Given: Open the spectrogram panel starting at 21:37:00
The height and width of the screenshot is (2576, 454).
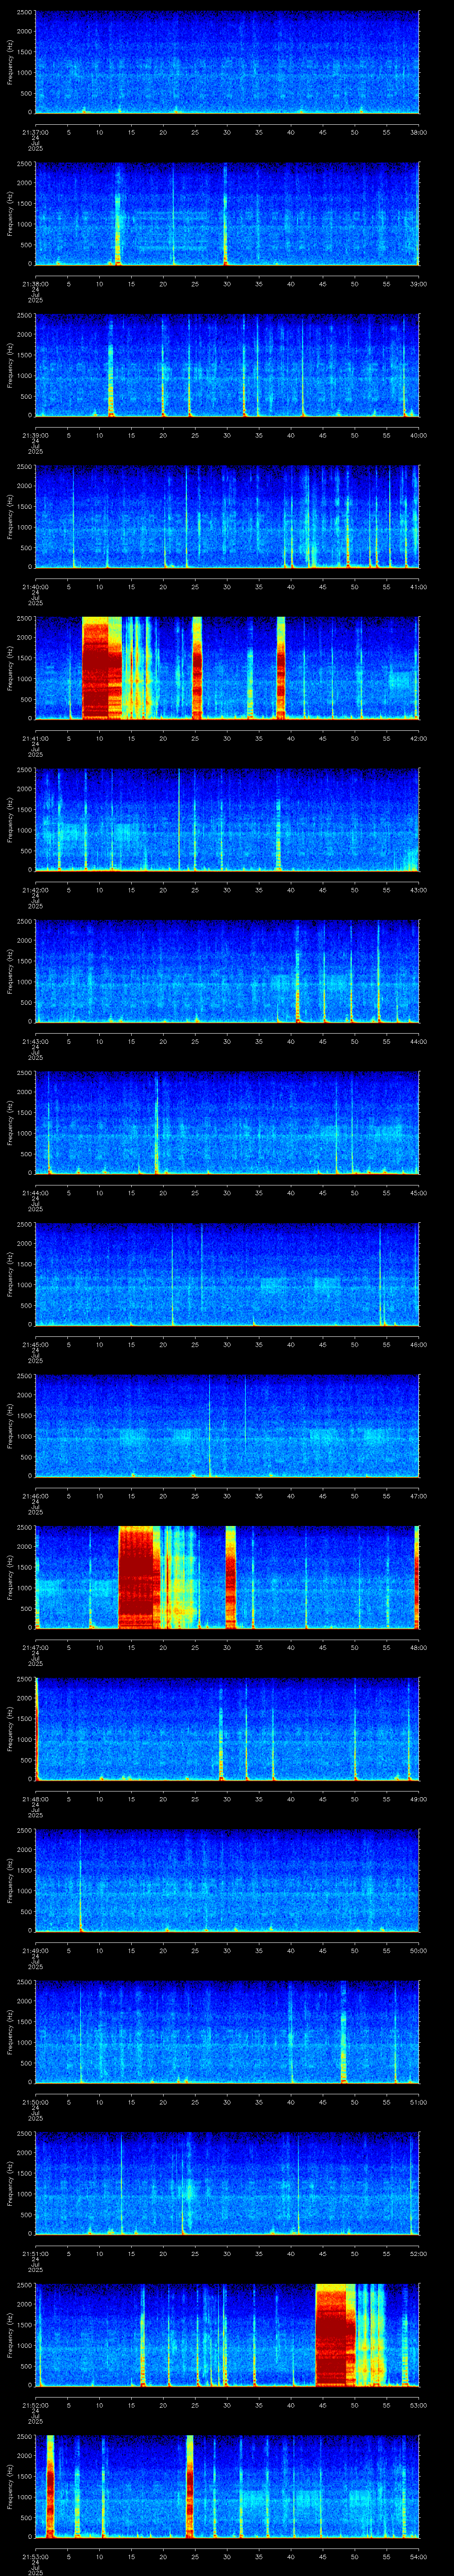Looking at the screenshot, I should pyautogui.click(x=227, y=62).
